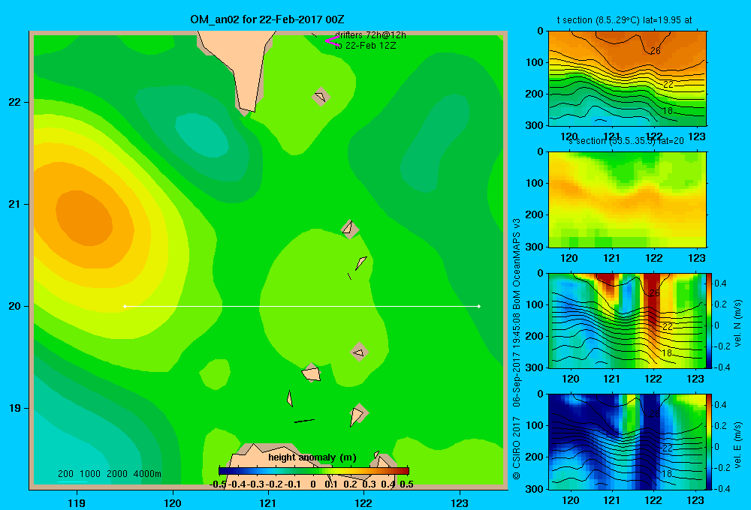751x510 pixels.
Task: Click the 0.5 tick on height anomaly scale
Action: coord(406,484)
